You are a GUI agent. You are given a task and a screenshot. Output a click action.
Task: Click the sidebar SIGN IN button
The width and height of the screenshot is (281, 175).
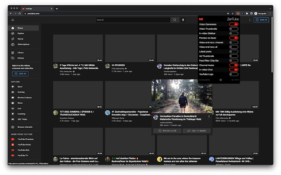[x=20, y=74]
